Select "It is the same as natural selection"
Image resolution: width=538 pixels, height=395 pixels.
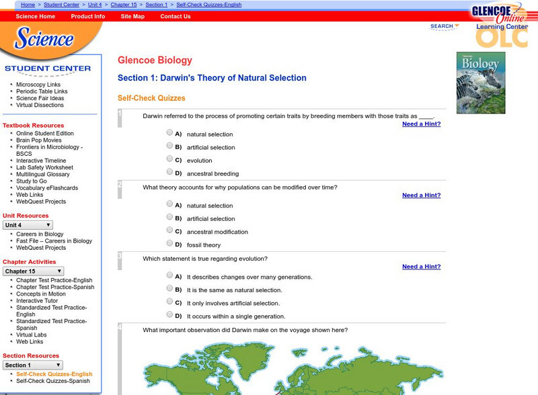click(169, 288)
